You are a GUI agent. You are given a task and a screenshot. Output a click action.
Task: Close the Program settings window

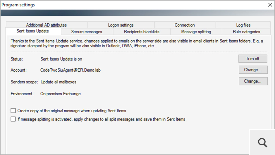(x=270, y=5)
